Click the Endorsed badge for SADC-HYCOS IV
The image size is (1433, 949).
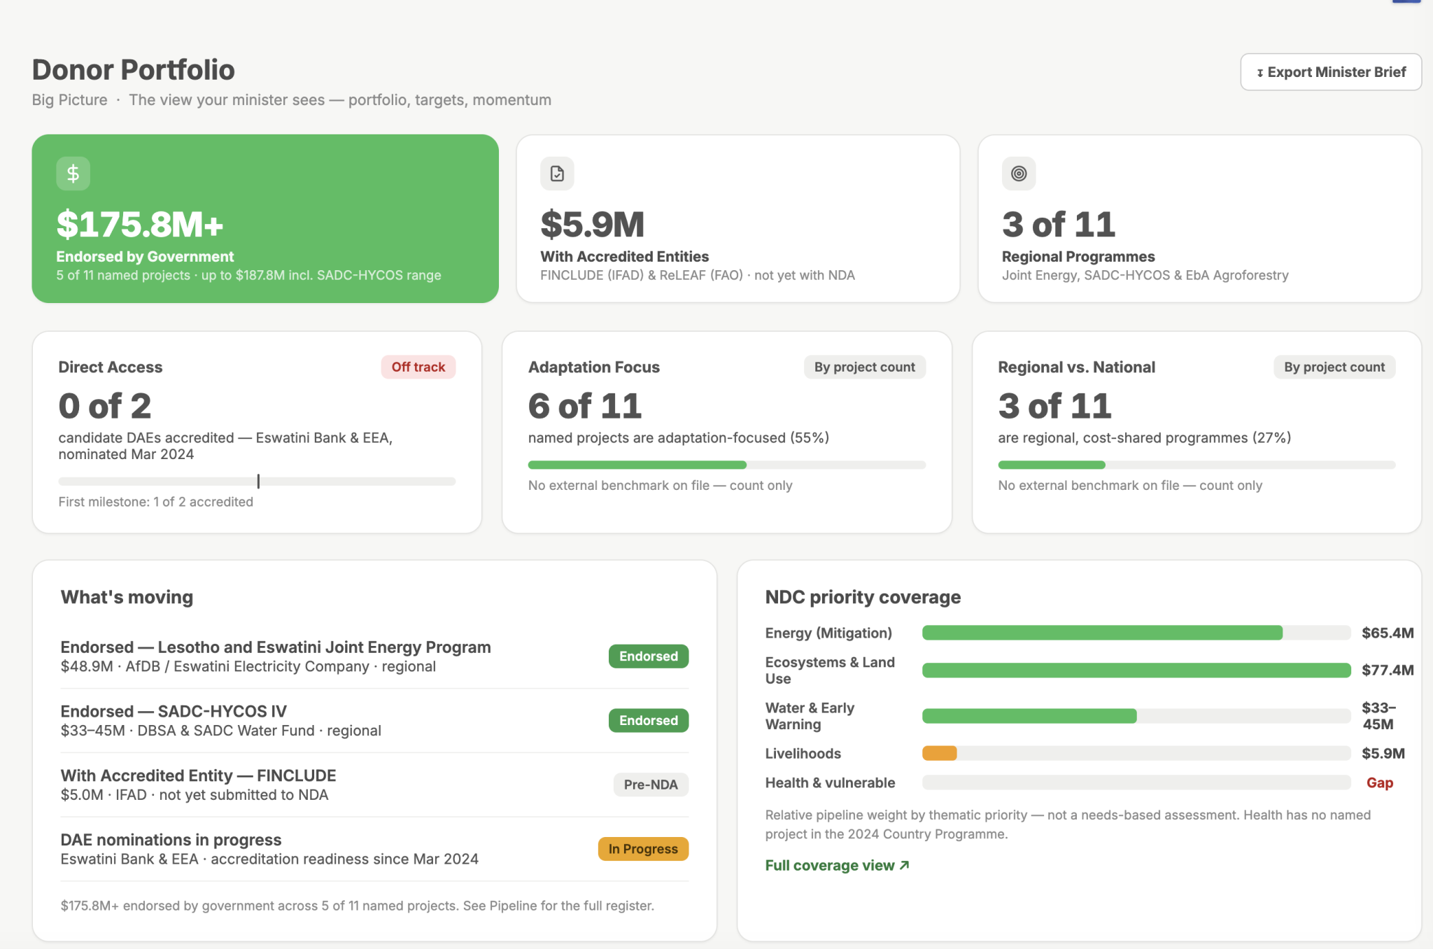click(649, 720)
